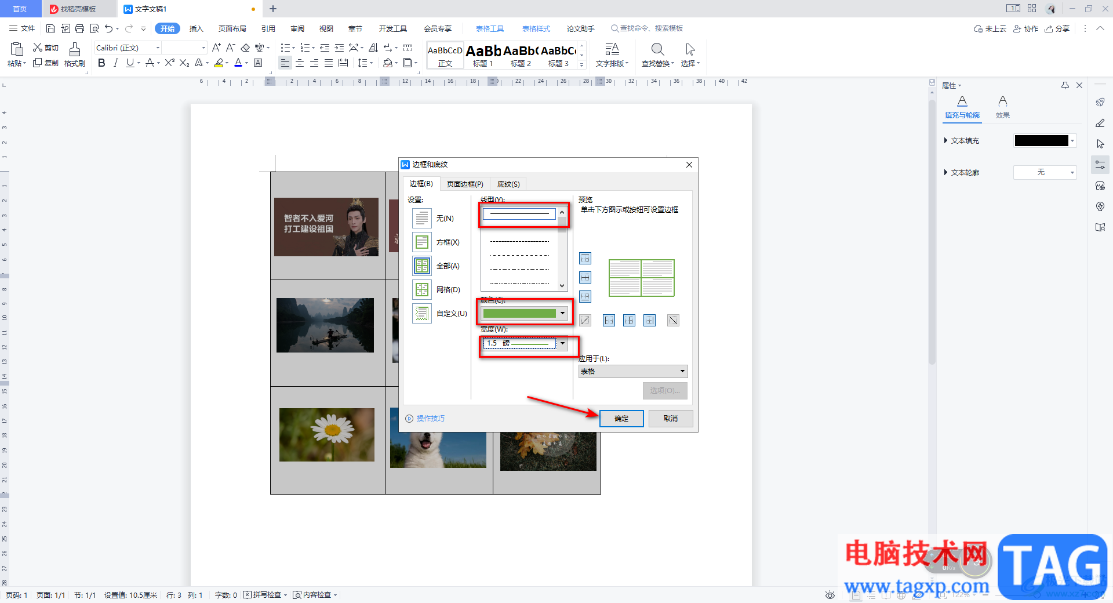Open the Page Layout ribbon tab
The height and width of the screenshot is (603, 1113).
232,28
